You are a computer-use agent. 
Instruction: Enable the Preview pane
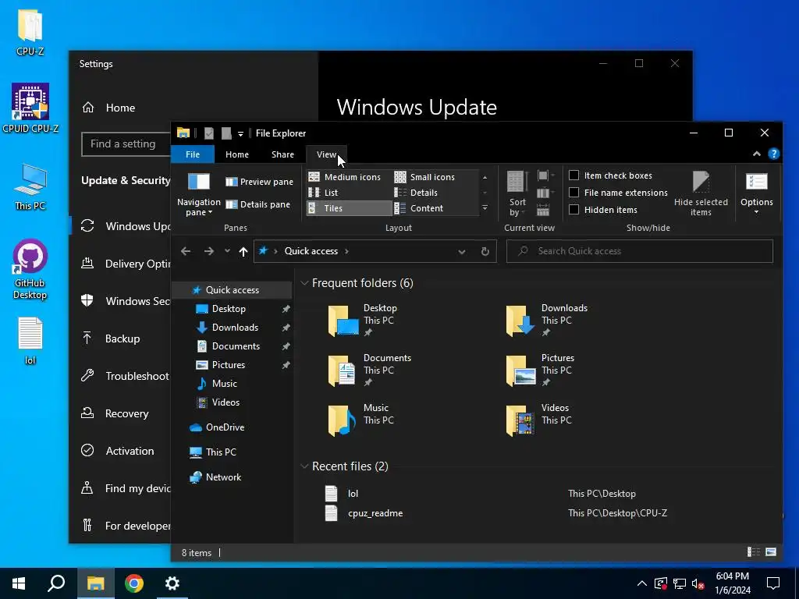click(x=259, y=182)
